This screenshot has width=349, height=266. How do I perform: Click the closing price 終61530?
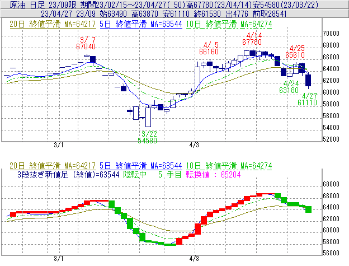[x=207, y=14]
